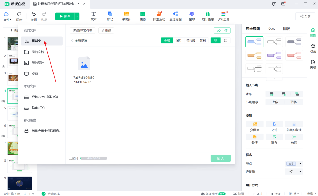Click the 上传 upload button
Screen dimensions: 318x196
[222, 30]
